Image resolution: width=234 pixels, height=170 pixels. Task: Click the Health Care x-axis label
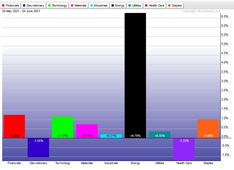pyautogui.click(x=184, y=163)
